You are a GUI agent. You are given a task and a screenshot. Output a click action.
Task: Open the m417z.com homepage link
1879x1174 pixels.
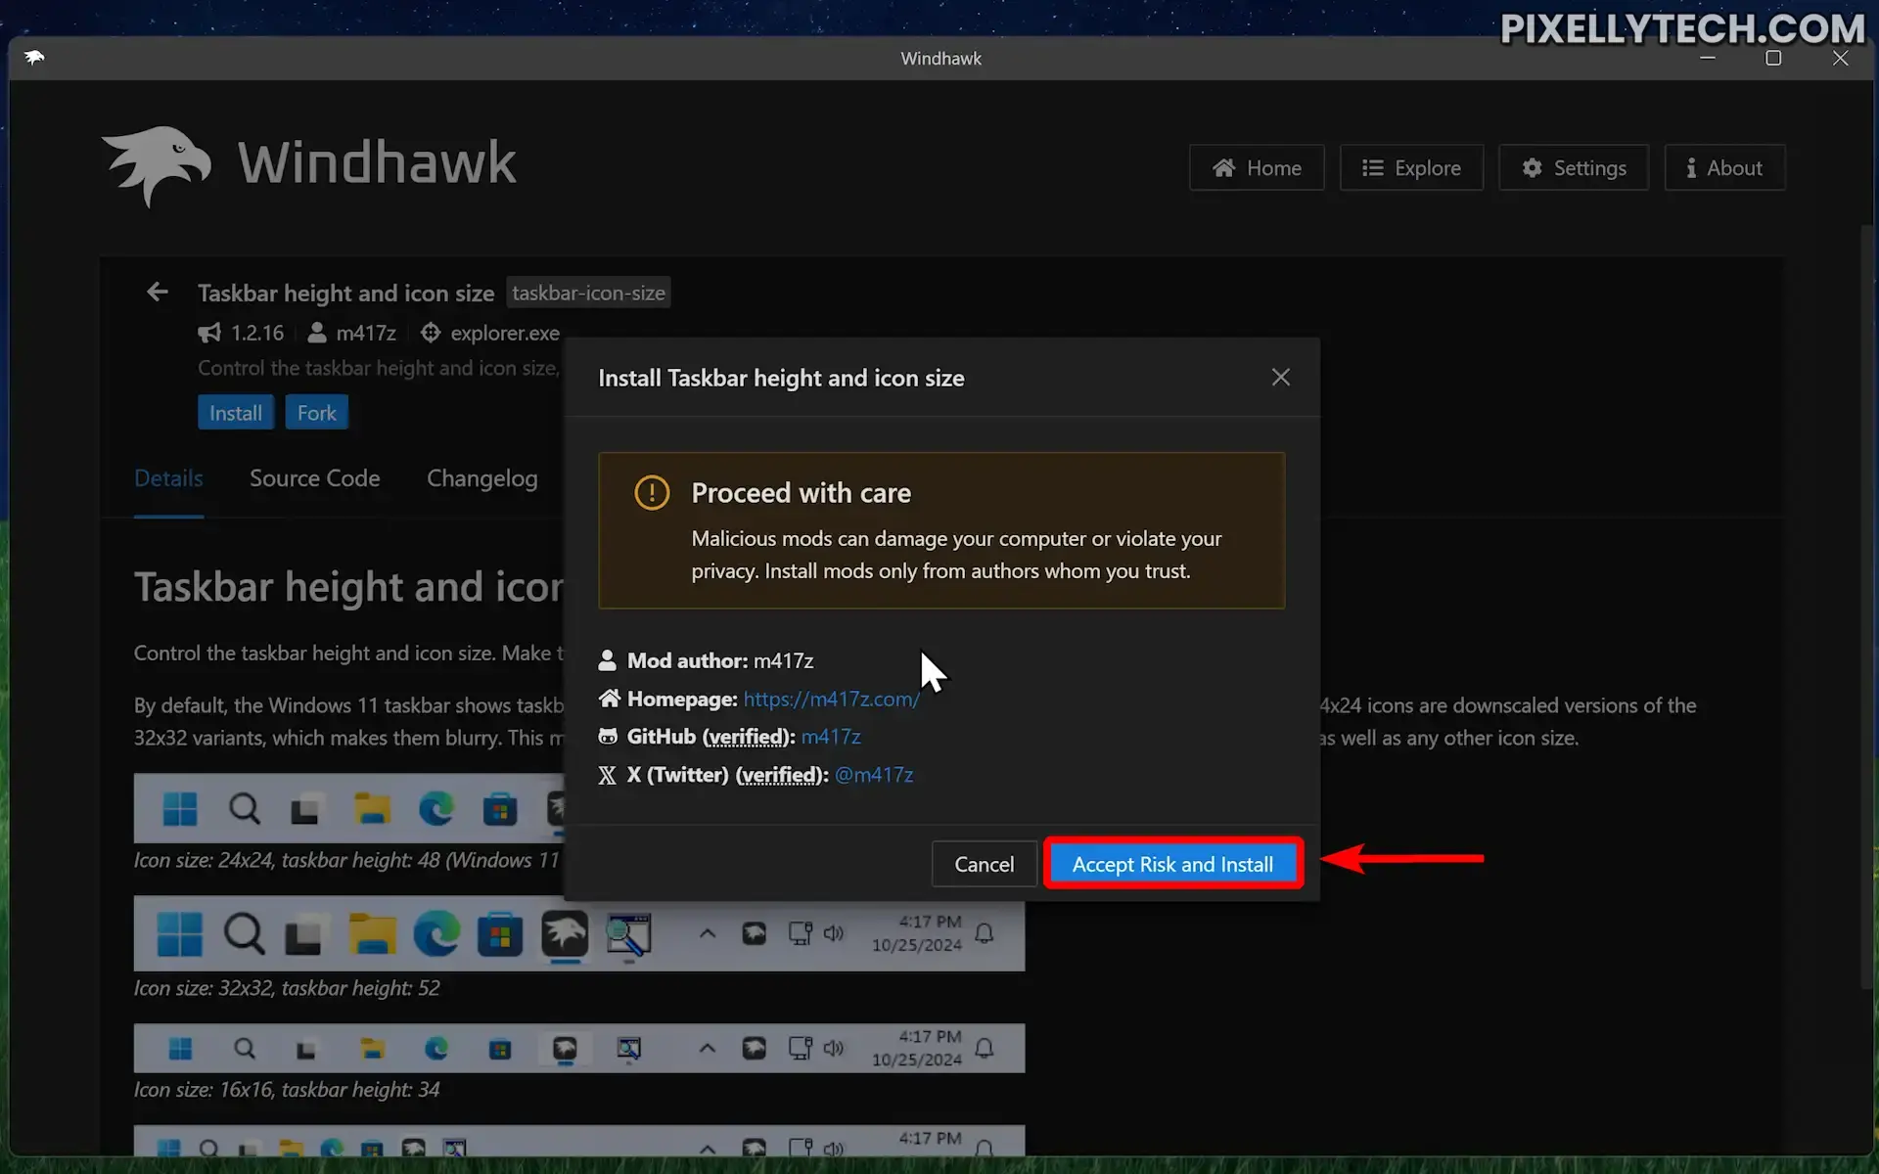[x=831, y=699]
